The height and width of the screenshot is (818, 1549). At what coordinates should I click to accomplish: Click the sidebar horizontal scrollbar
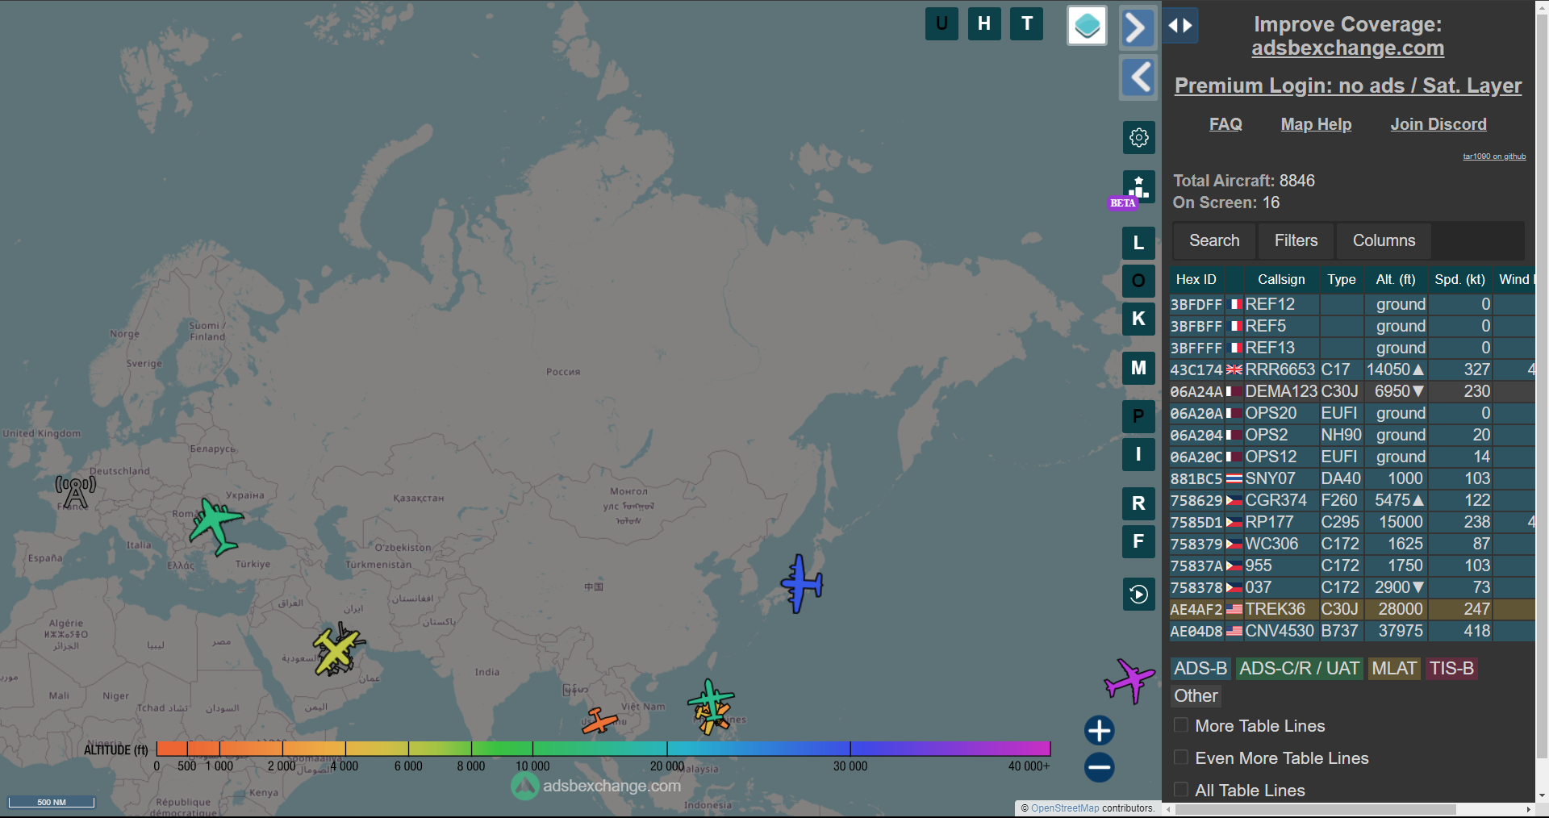pyautogui.click(x=1316, y=809)
